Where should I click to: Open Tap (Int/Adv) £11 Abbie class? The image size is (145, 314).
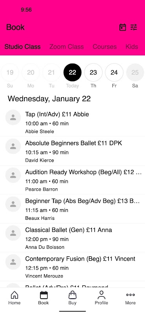[72, 122]
